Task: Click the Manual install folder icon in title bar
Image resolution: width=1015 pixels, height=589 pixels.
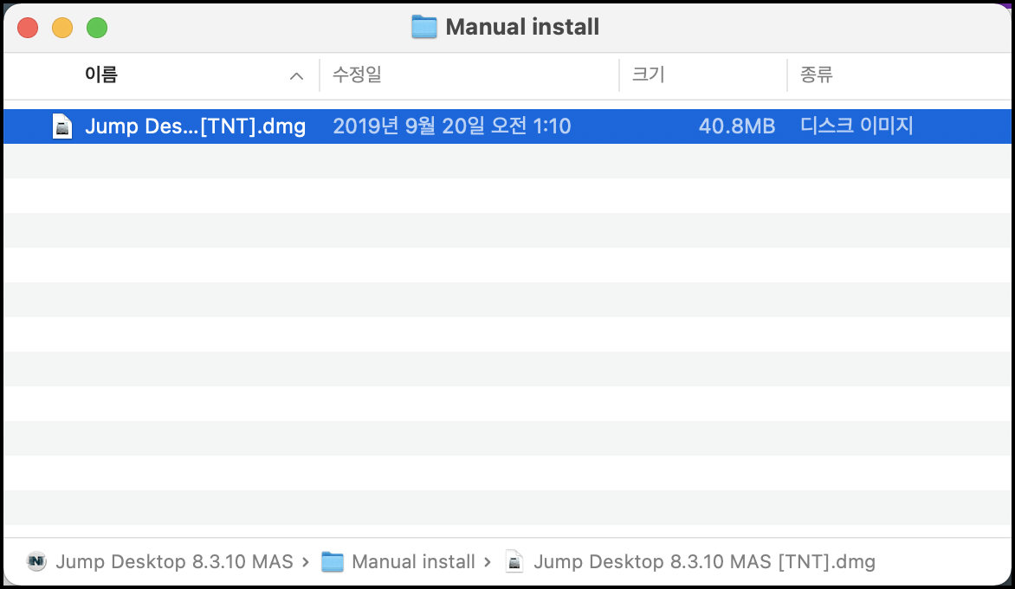Action: coord(424,27)
